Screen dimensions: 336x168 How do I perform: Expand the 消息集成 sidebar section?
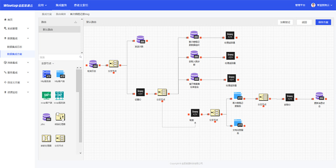pyautogui.click(x=17, y=63)
